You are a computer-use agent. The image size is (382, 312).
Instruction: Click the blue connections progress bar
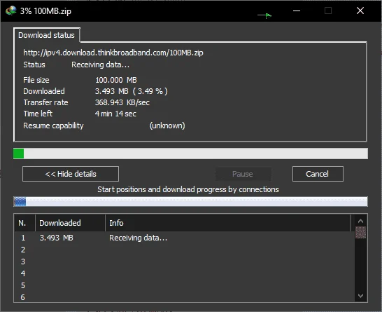(x=190, y=202)
